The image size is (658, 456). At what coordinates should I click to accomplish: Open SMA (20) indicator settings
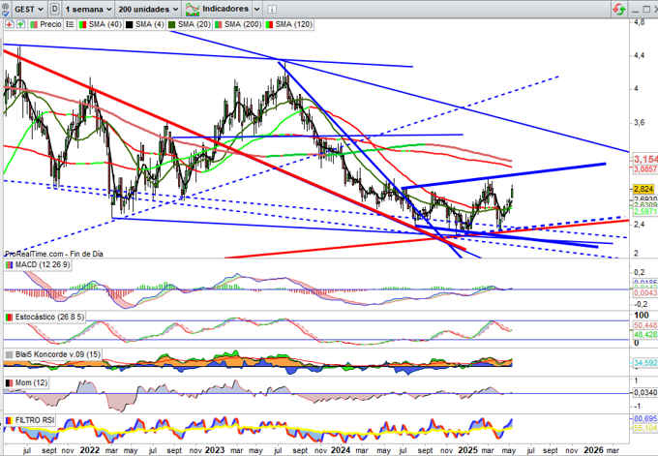(x=194, y=25)
